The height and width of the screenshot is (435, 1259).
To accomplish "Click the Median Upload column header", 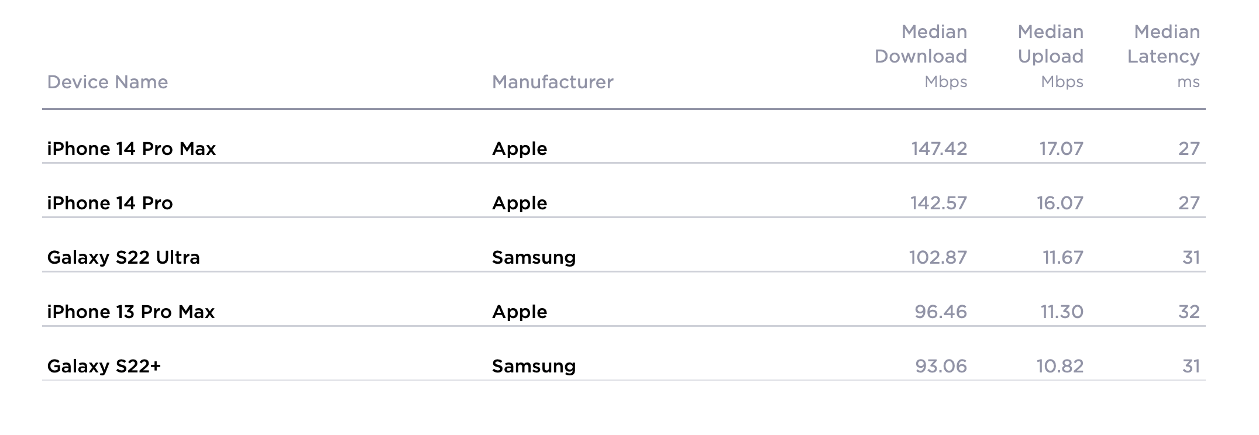I will pos(1050,56).
